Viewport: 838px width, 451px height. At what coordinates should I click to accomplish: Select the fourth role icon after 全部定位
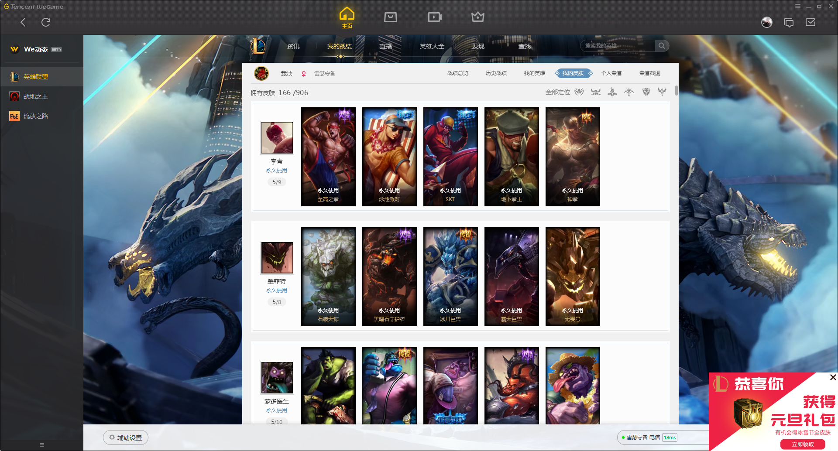pyautogui.click(x=629, y=92)
